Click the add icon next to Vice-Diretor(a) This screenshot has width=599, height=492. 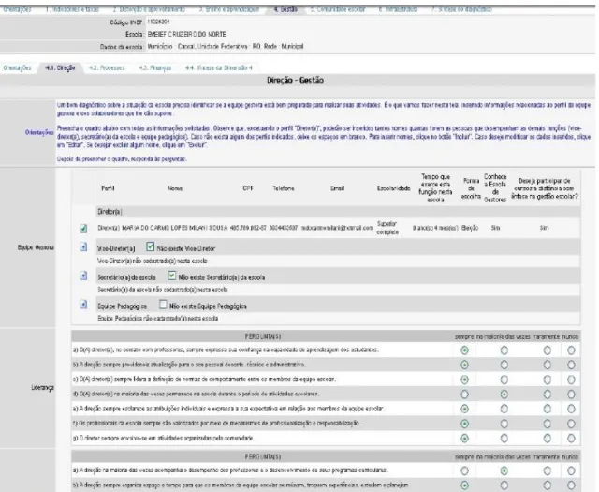coord(83,246)
